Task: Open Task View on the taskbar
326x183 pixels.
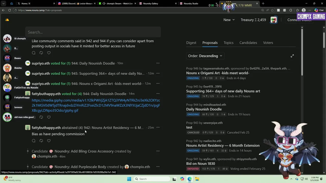Action: coord(174,179)
